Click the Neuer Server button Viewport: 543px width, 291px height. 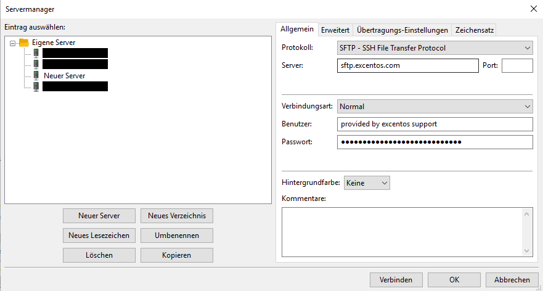(x=99, y=216)
